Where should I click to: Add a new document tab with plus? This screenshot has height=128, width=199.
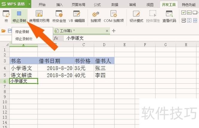tap(114, 31)
